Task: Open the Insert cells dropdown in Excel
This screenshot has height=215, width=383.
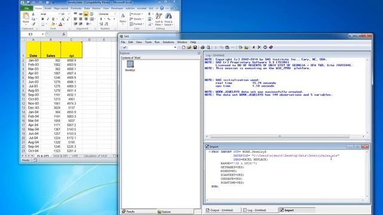Action: [x=136, y=14]
